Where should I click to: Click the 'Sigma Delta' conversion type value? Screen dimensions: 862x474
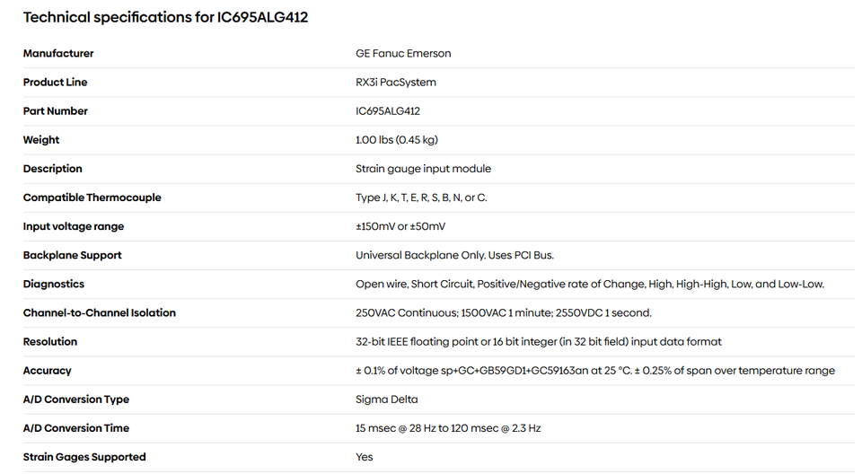tap(386, 399)
